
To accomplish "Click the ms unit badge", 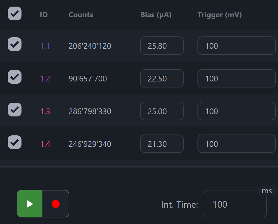I will click(267, 191).
